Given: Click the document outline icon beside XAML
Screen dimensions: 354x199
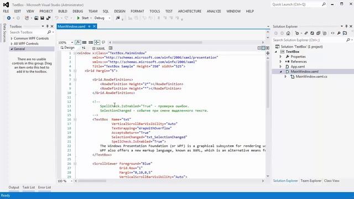Looking at the screenshot, I should tap(111, 48).
